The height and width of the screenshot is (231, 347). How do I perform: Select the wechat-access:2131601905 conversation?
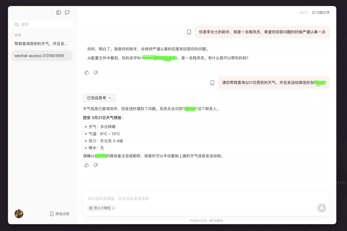coord(42,56)
